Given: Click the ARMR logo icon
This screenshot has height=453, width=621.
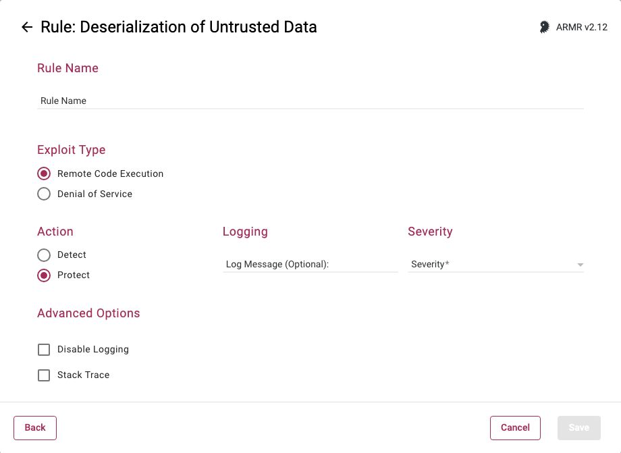Looking at the screenshot, I should [545, 27].
